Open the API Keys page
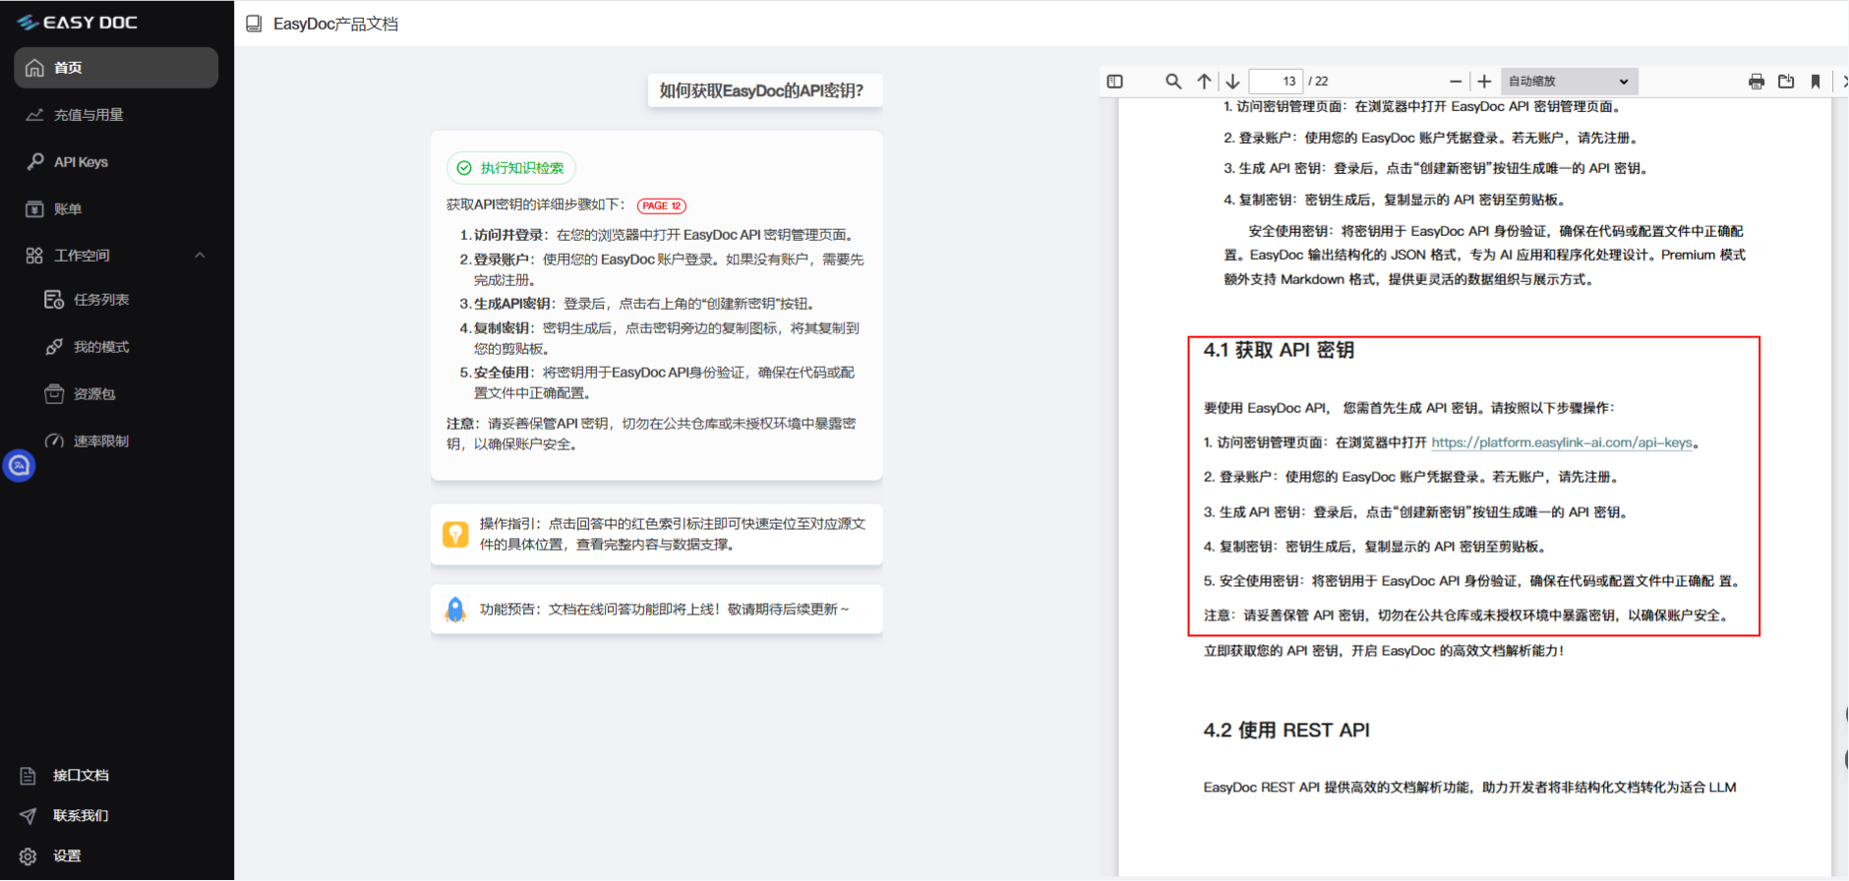 coord(81,162)
